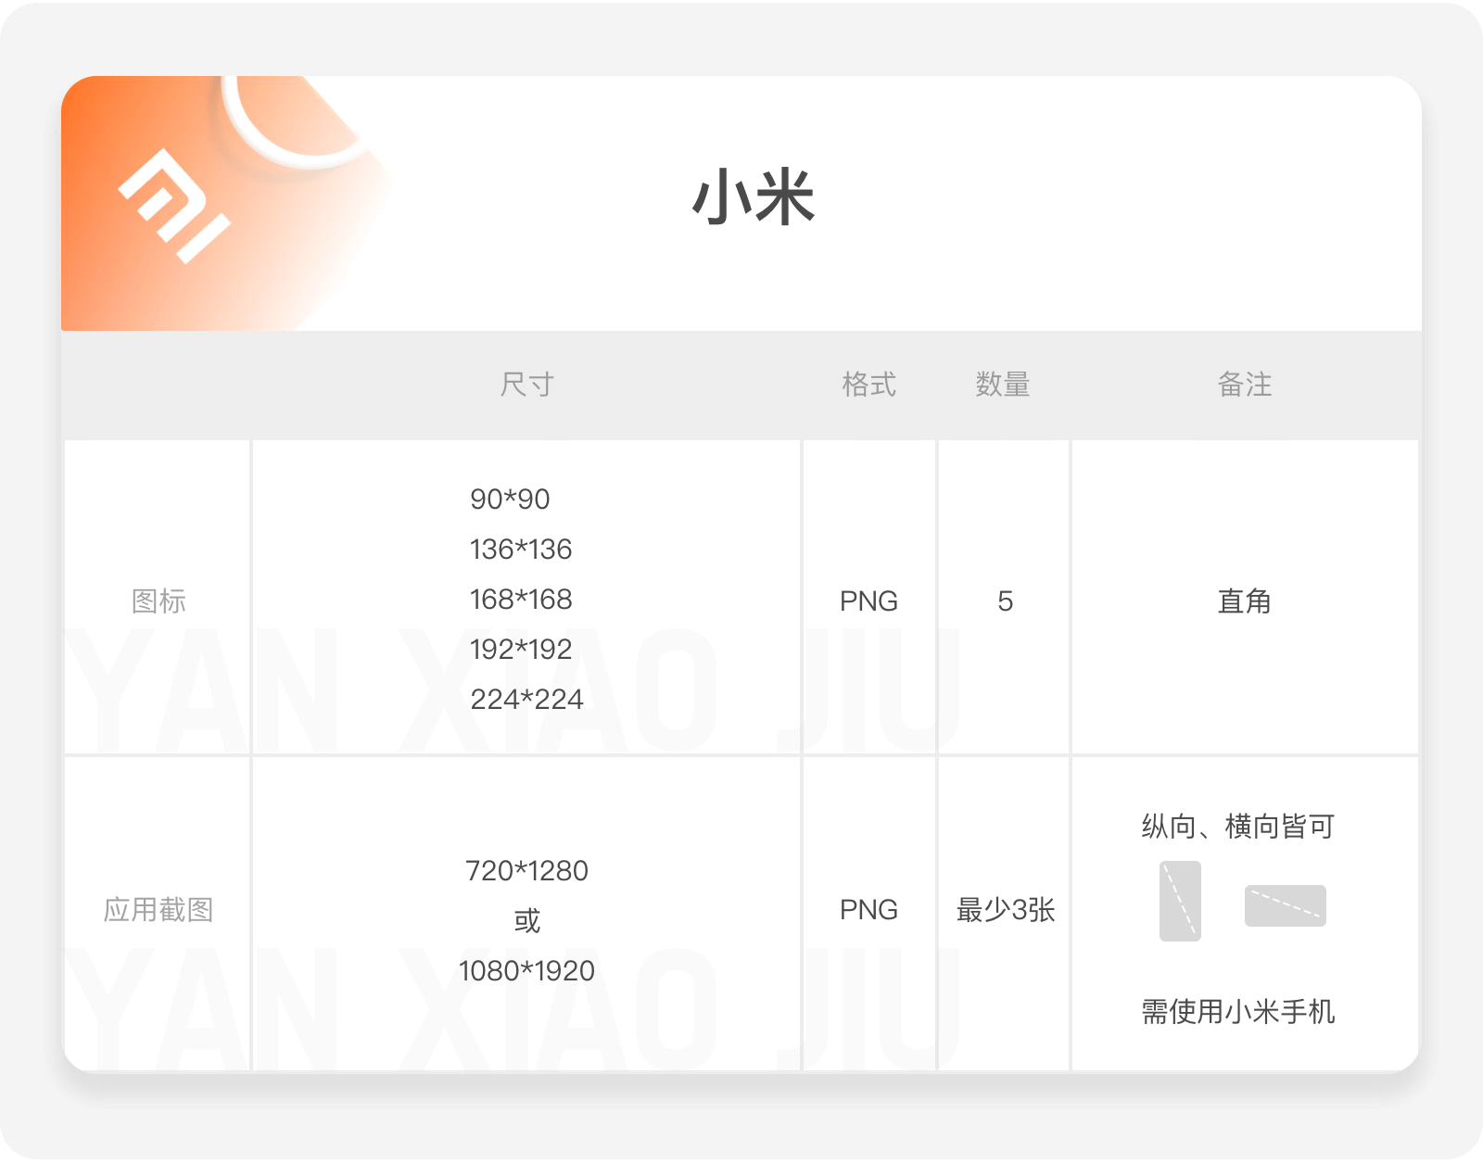Image resolution: width=1483 pixels, height=1163 pixels.
Task: Click the quantity value 5
Action: point(1005,601)
